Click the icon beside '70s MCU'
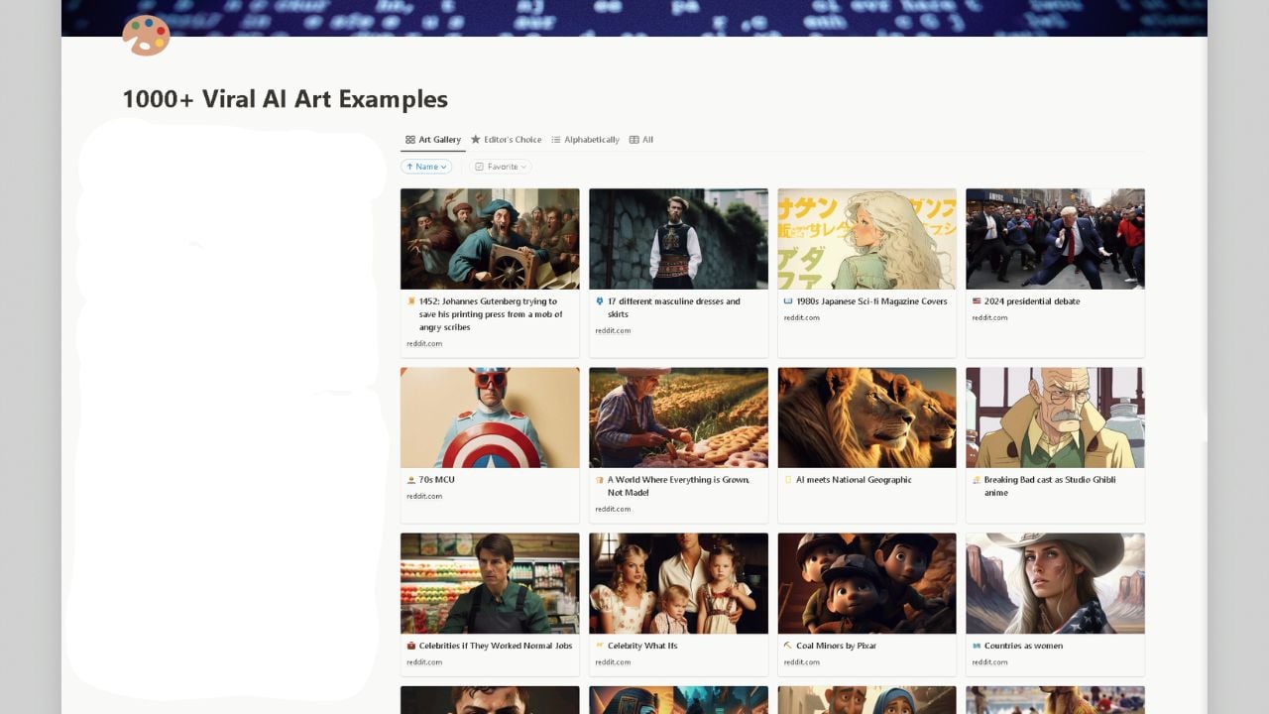 tap(411, 480)
